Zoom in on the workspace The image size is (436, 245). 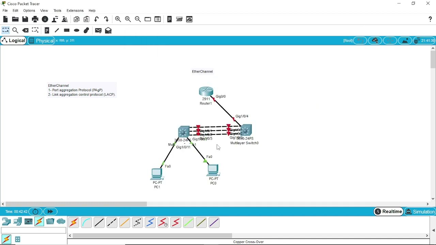tap(118, 19)
